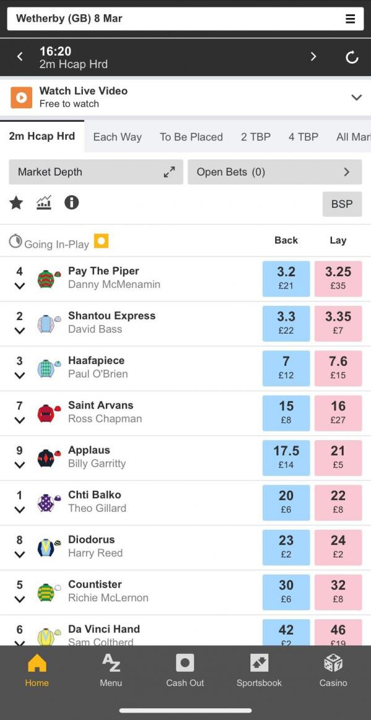Open the price graph chart icon

point(44,203)
